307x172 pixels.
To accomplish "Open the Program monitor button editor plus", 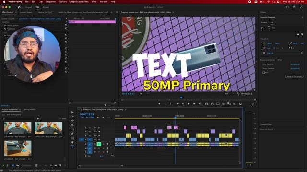I will (253, 104).
